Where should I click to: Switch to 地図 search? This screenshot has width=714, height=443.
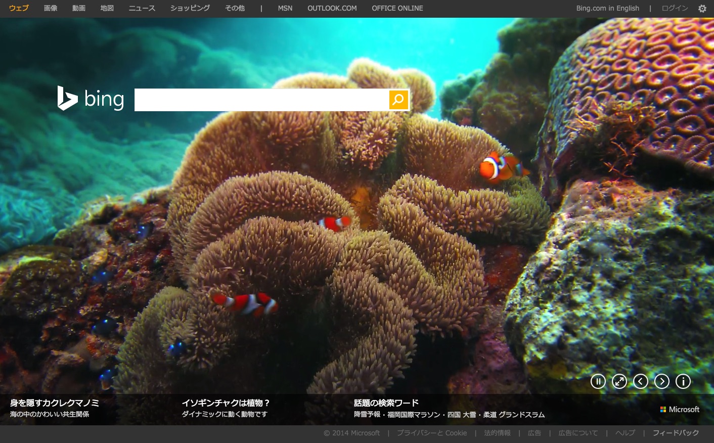pos(107,9)
